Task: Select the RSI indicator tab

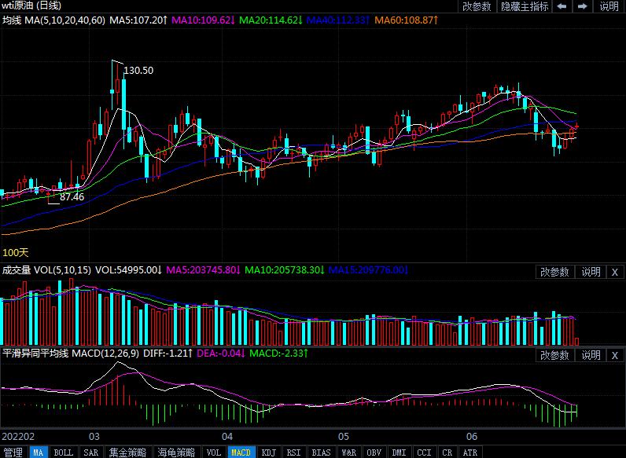Action: pyautogui.click(x=293, y=453)
